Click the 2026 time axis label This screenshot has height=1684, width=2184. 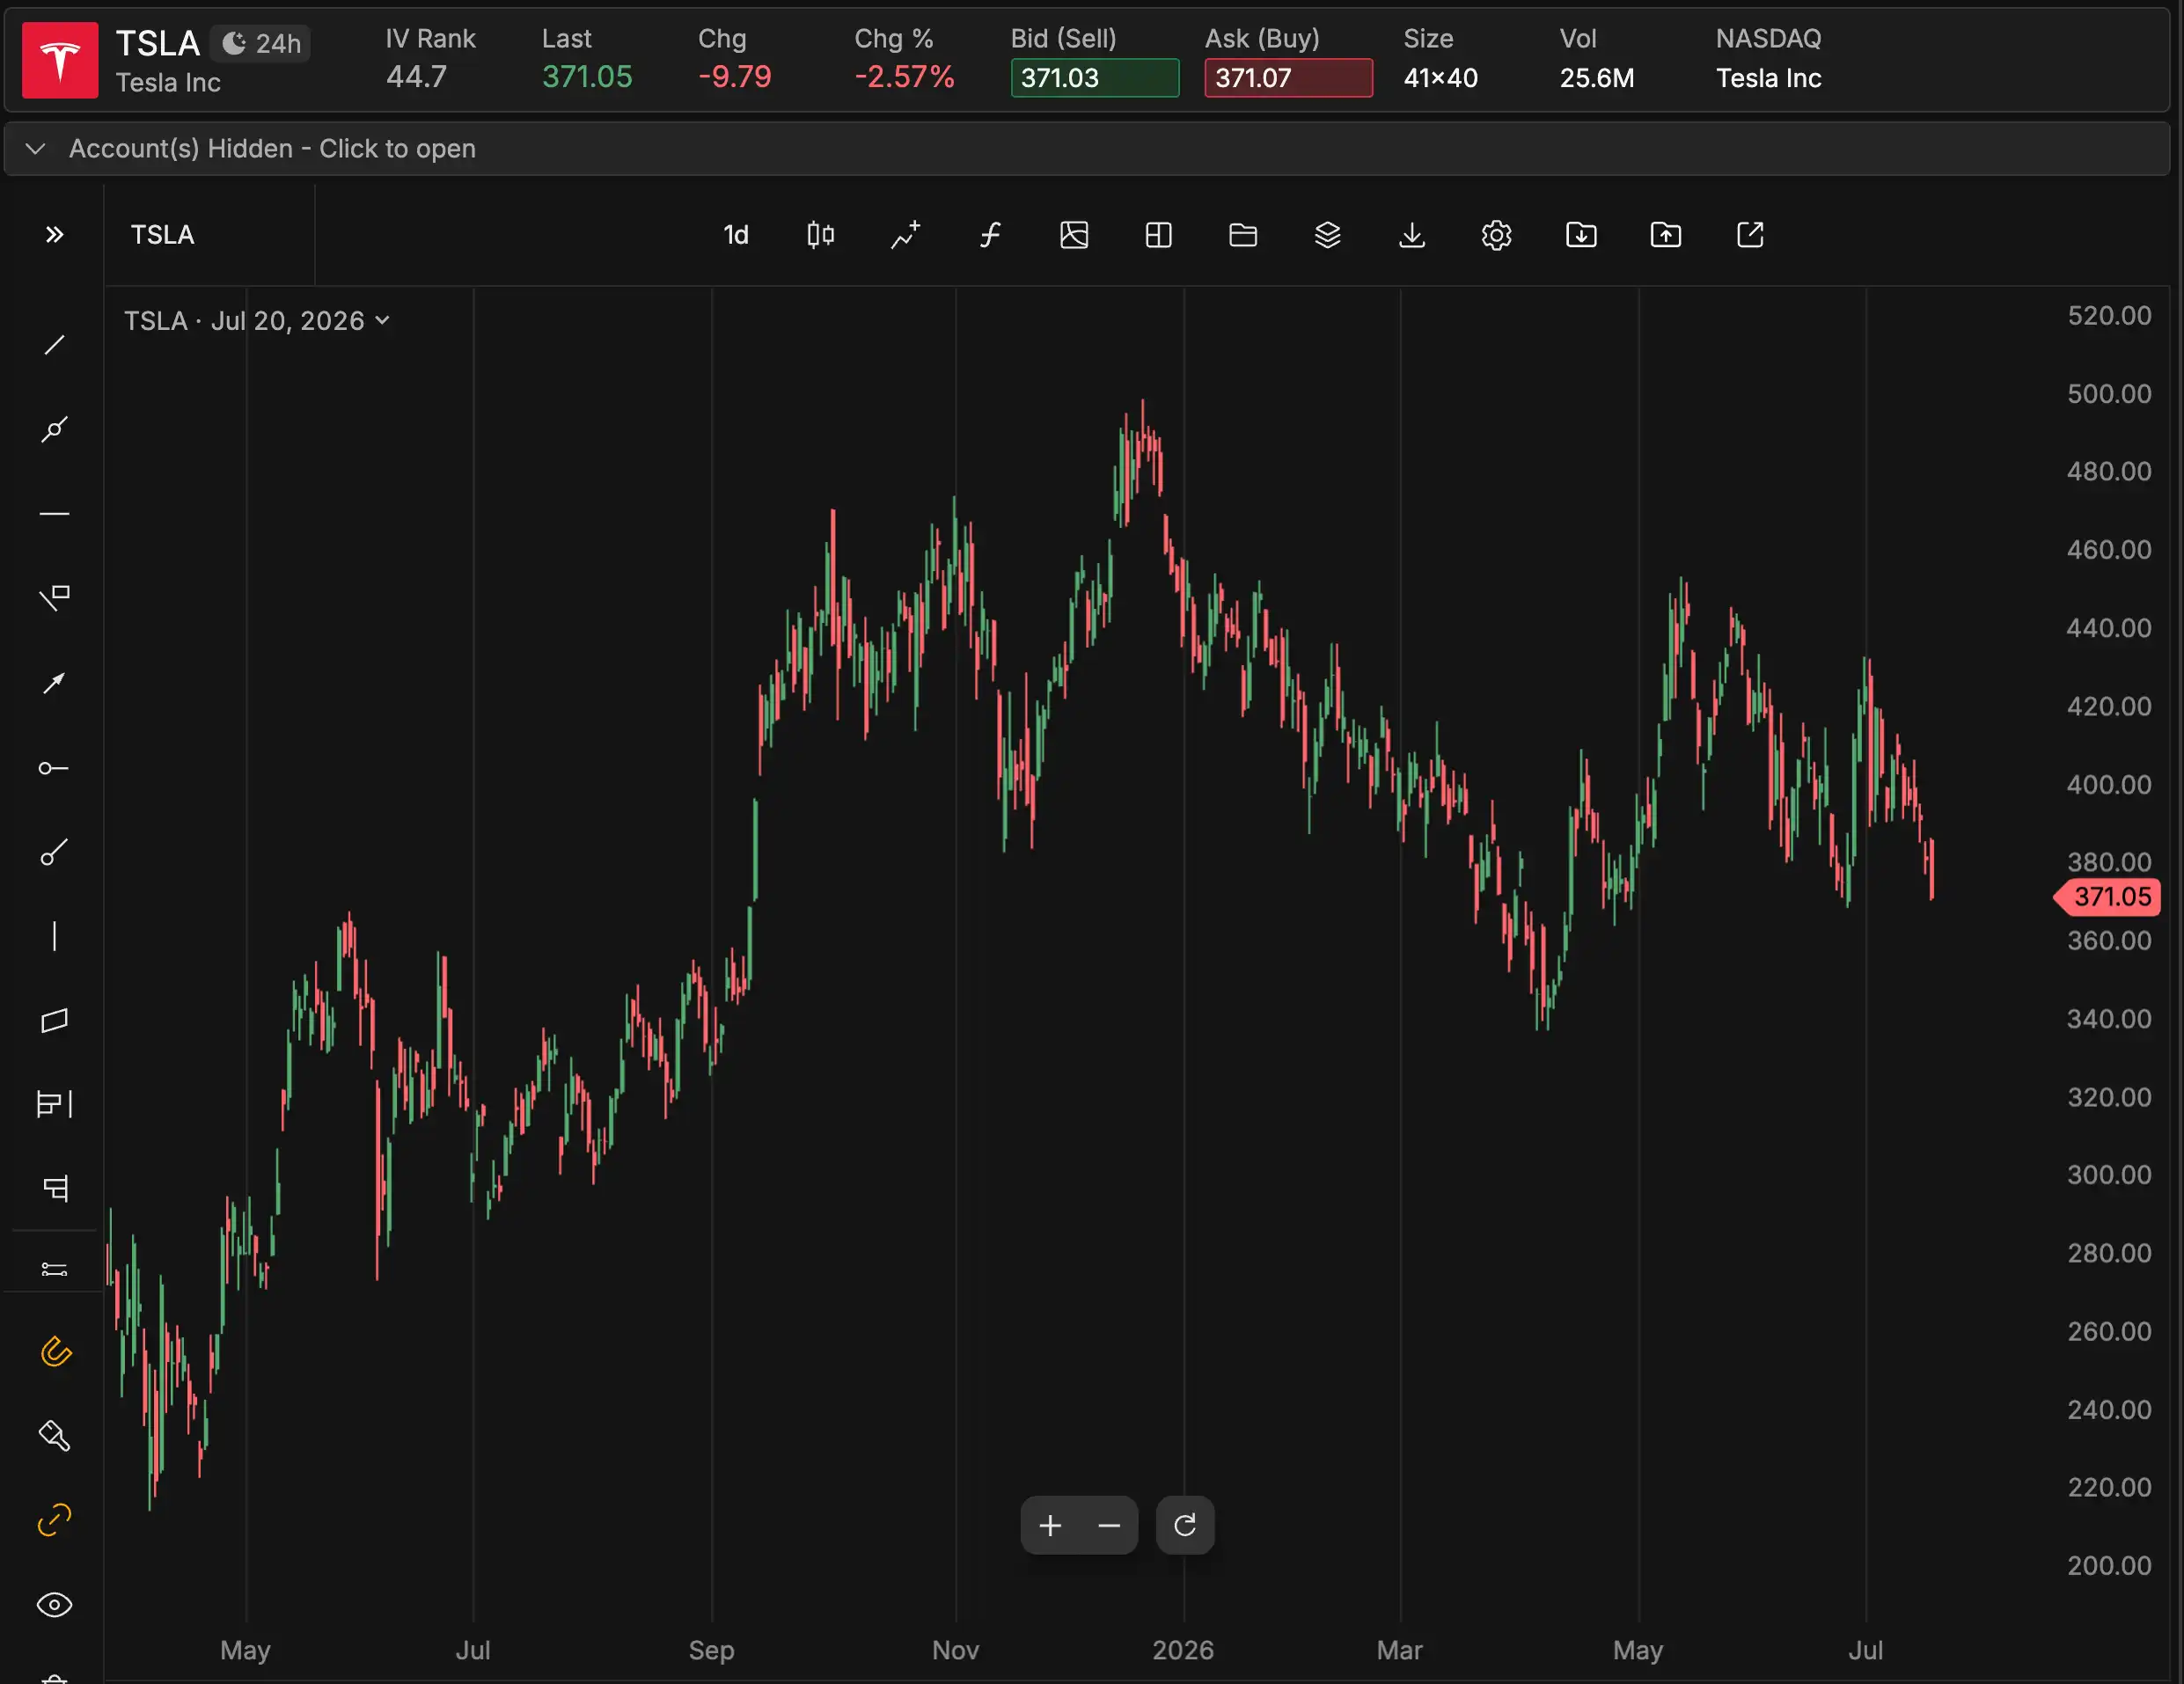(1183, 1650)
